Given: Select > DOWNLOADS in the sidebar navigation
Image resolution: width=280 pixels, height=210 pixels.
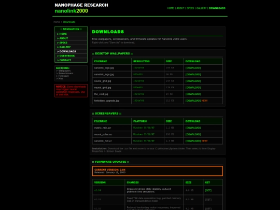Looking at the screenshot, I should (71, 51).
